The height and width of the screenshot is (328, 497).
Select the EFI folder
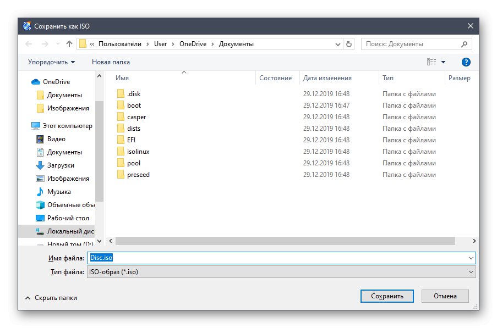[x=131, y=140]
